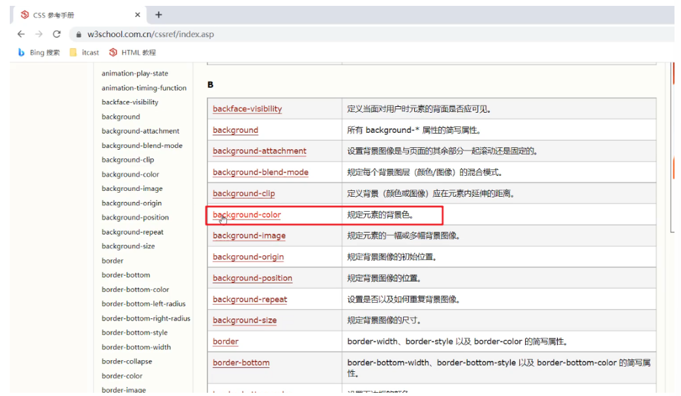Select background-image in sidebar
The image size is (681, 396).
(132, 189)
